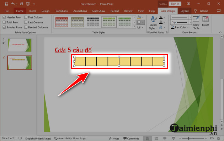Click the table Effects icon
The image size is (224, 141).
pos(139,27)
